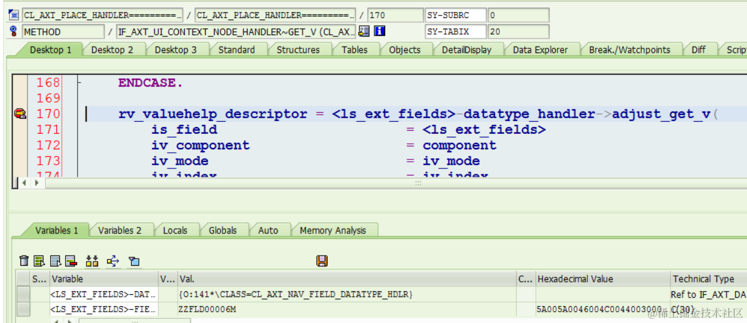Select row button of <LS_EXT_FIELDS>-DAT variable

click(23, 294)
